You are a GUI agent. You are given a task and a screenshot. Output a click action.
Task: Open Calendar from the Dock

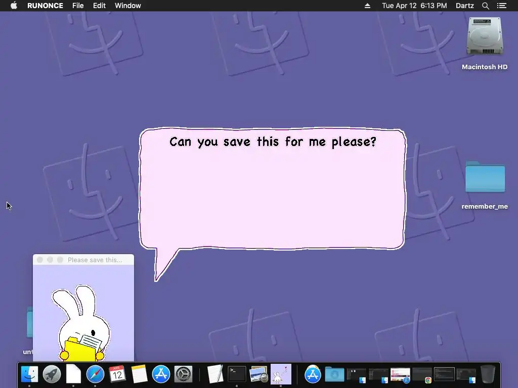pyautogui.click(x=117, y=374)
